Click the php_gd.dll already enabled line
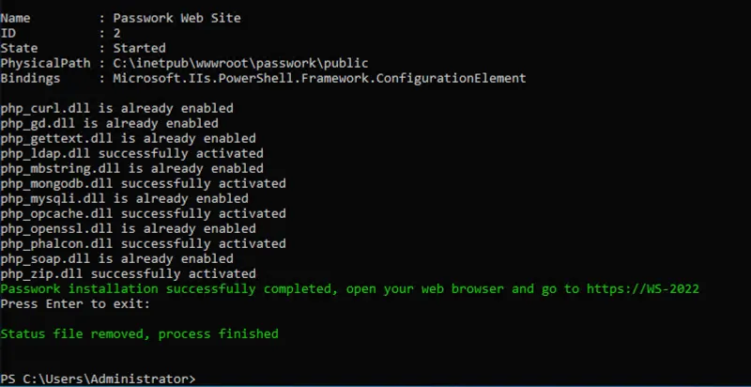The width and height of the screenshot is (751, 387). click(x=109, y=123)
